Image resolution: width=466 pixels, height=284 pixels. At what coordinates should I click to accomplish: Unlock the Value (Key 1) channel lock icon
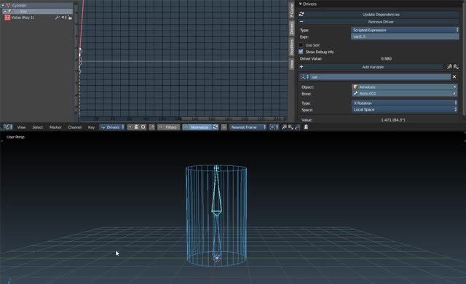tap(70, 17)
